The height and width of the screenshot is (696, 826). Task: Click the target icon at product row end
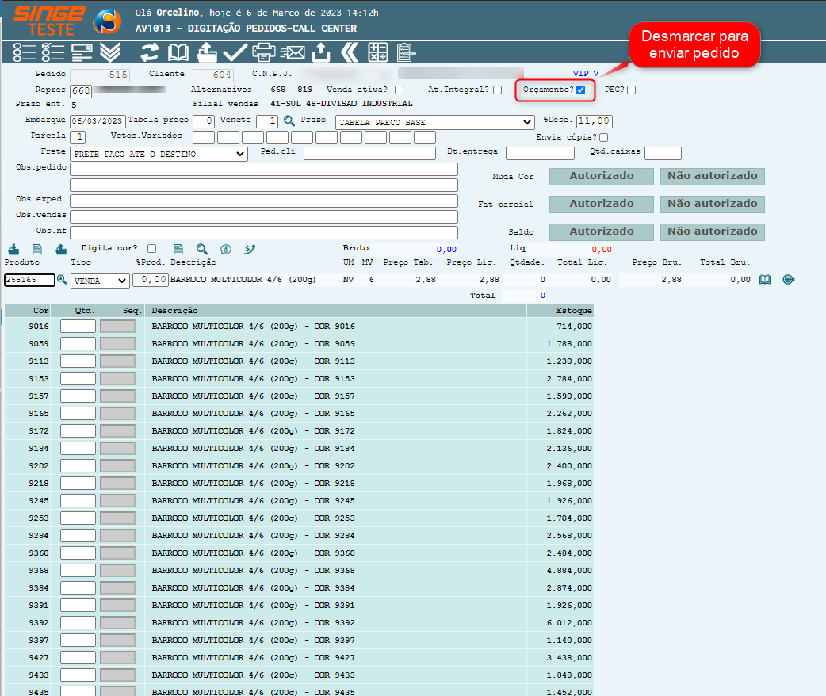788,280
